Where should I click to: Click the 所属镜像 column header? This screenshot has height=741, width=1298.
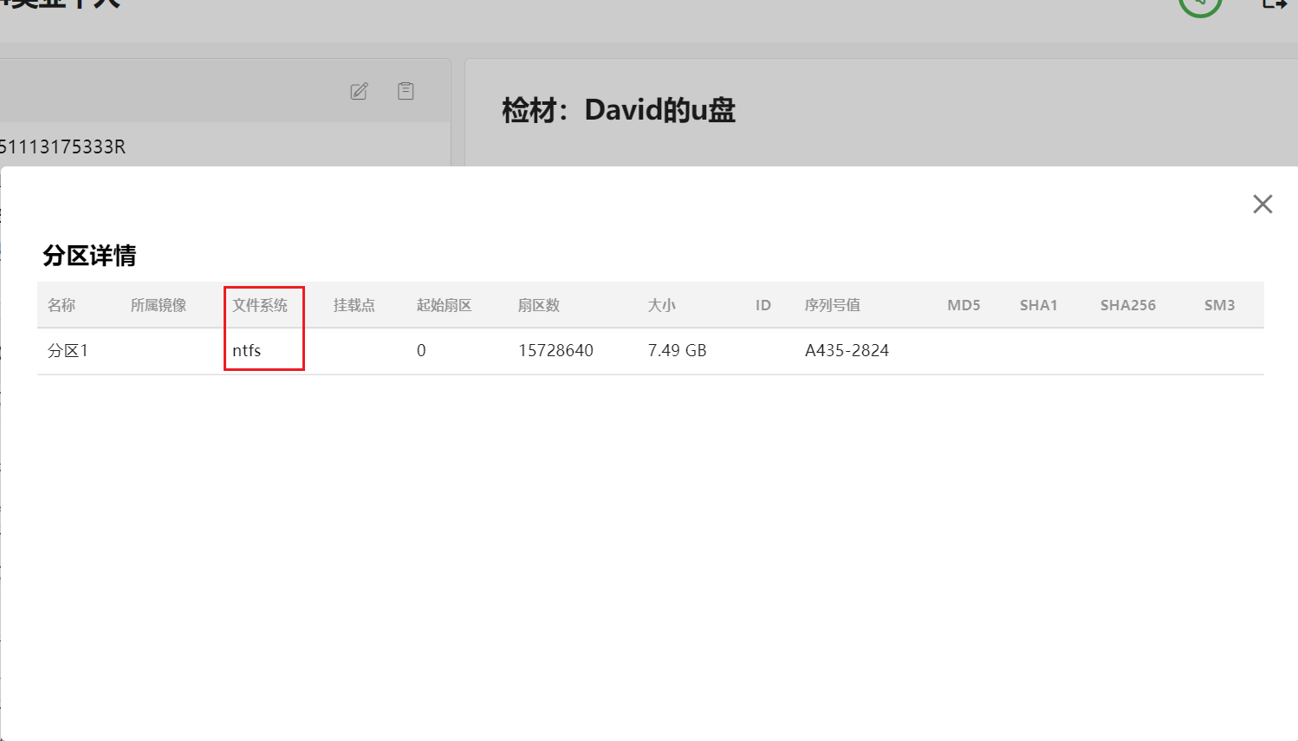pos(159,305)
